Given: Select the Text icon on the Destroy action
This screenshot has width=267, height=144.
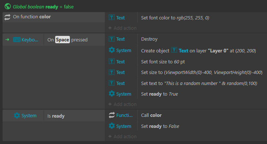Looking at the screenshot, I should (x=112, y=39).
